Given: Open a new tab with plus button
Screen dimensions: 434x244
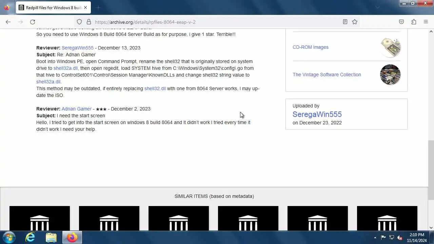Looking at the screenshot, I should click(x=98, y=7).
